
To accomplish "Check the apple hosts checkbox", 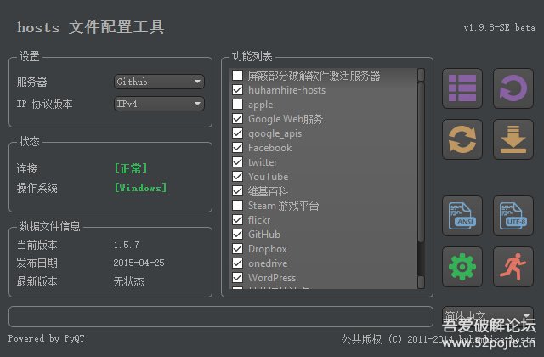I will tap(238, 105).
